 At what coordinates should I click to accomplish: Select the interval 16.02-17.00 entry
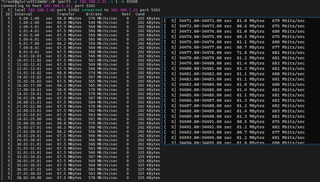click(29, 86)
